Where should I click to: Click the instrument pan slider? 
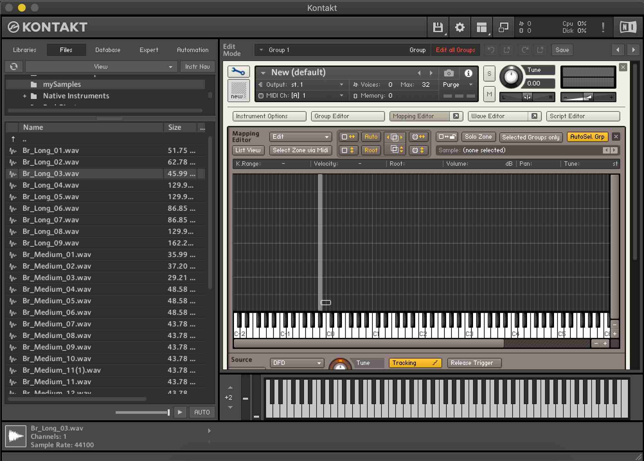[x=527, y=97]
